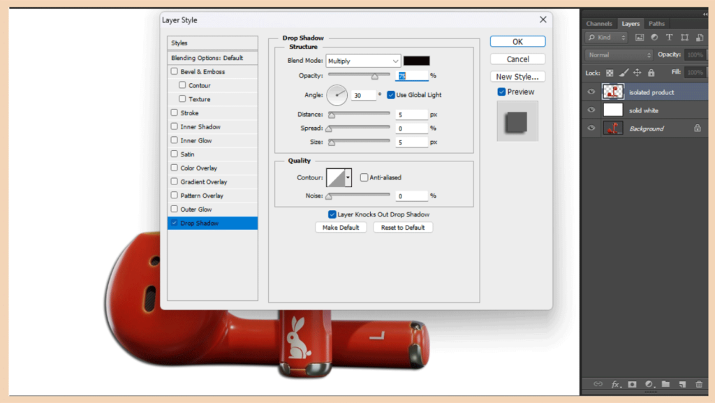Click the Create new layer icon

point(682,384)
